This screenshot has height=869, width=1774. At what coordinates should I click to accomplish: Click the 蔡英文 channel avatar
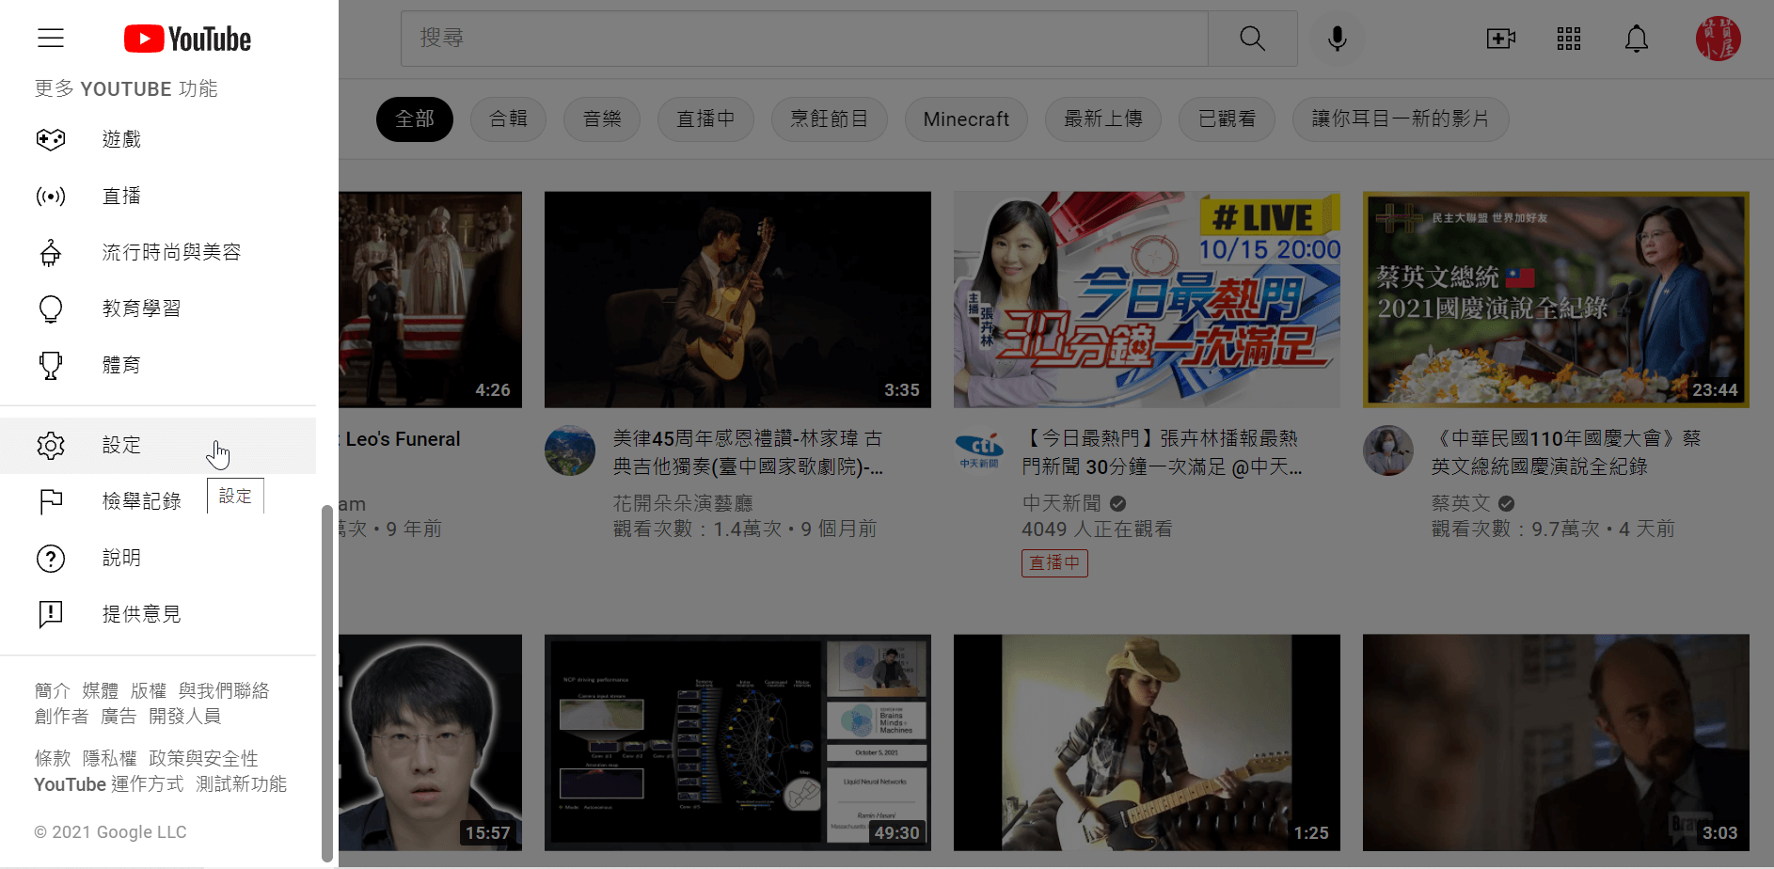coord(1388,450)
